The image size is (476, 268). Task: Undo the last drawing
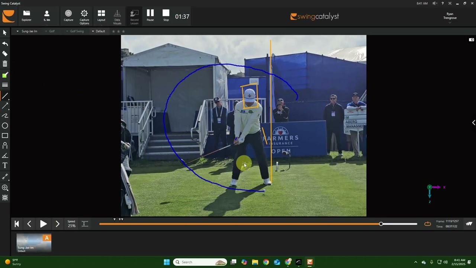(5, 44)
